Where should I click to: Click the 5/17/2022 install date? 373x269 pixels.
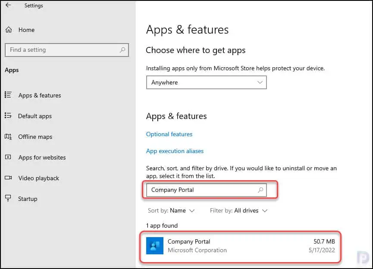point(322,250)
